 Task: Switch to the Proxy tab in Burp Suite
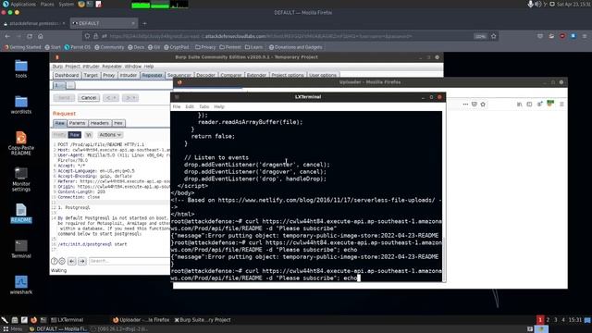pos(109,75)
